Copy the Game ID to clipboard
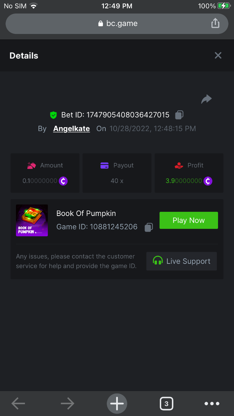The width and height of the screenshot is (234, 416). pos(149,227)
